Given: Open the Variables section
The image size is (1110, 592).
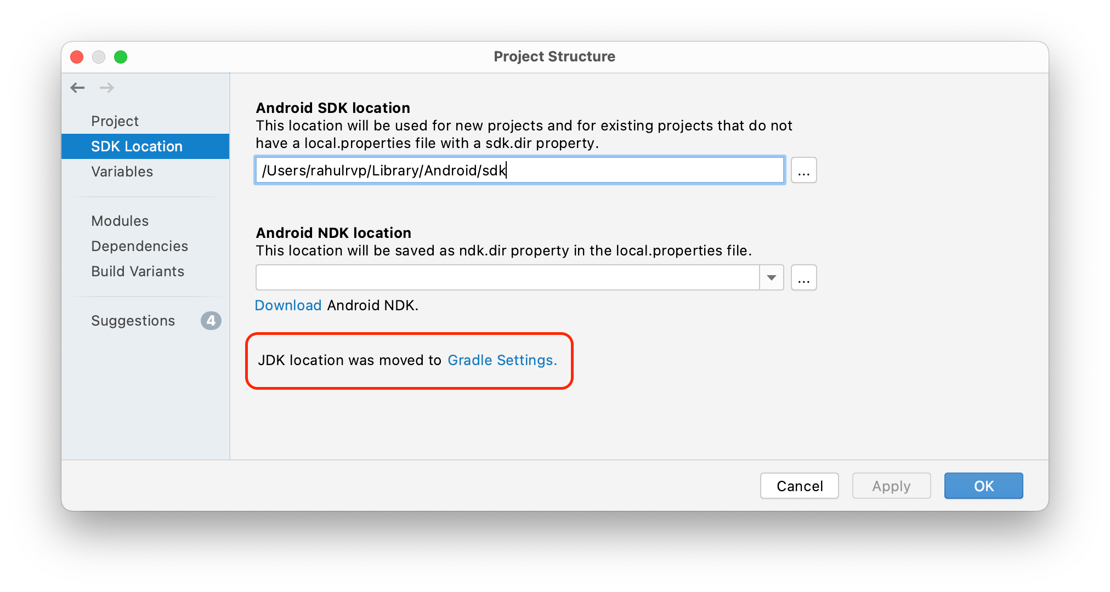Looking at the screenshot, I should [122, 171].
